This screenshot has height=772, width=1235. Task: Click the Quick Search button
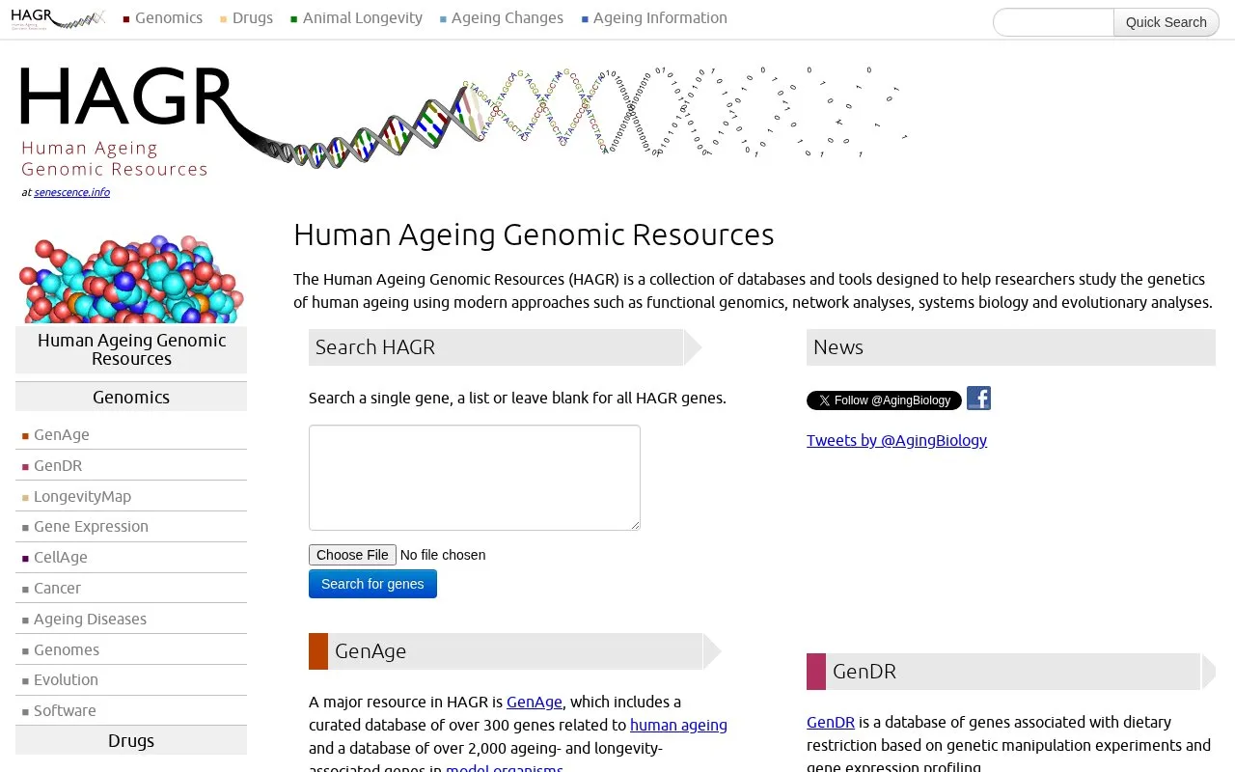(1166, 22)
